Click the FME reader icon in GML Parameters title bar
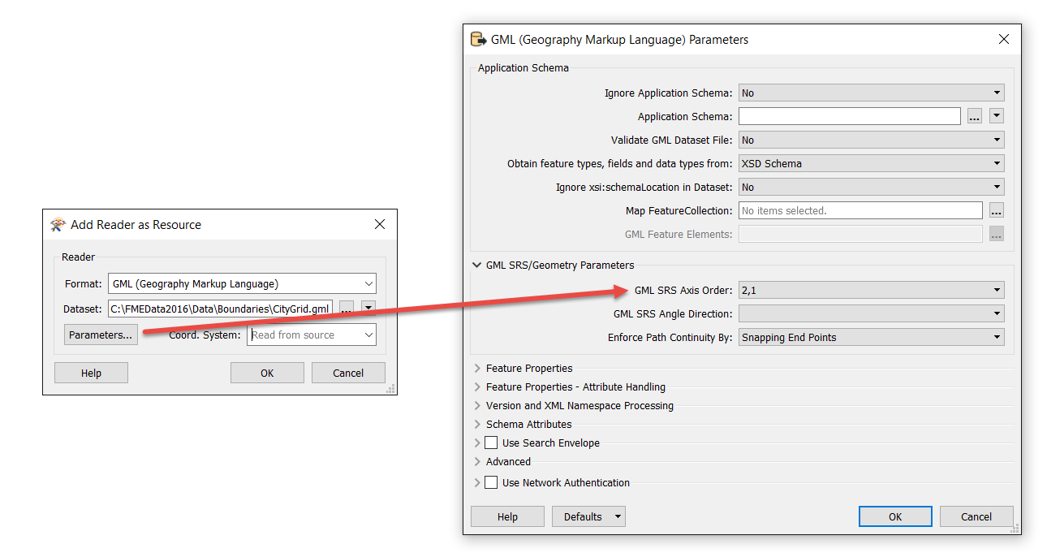This screenshot has width=1047, height=557. coord(478,38)
